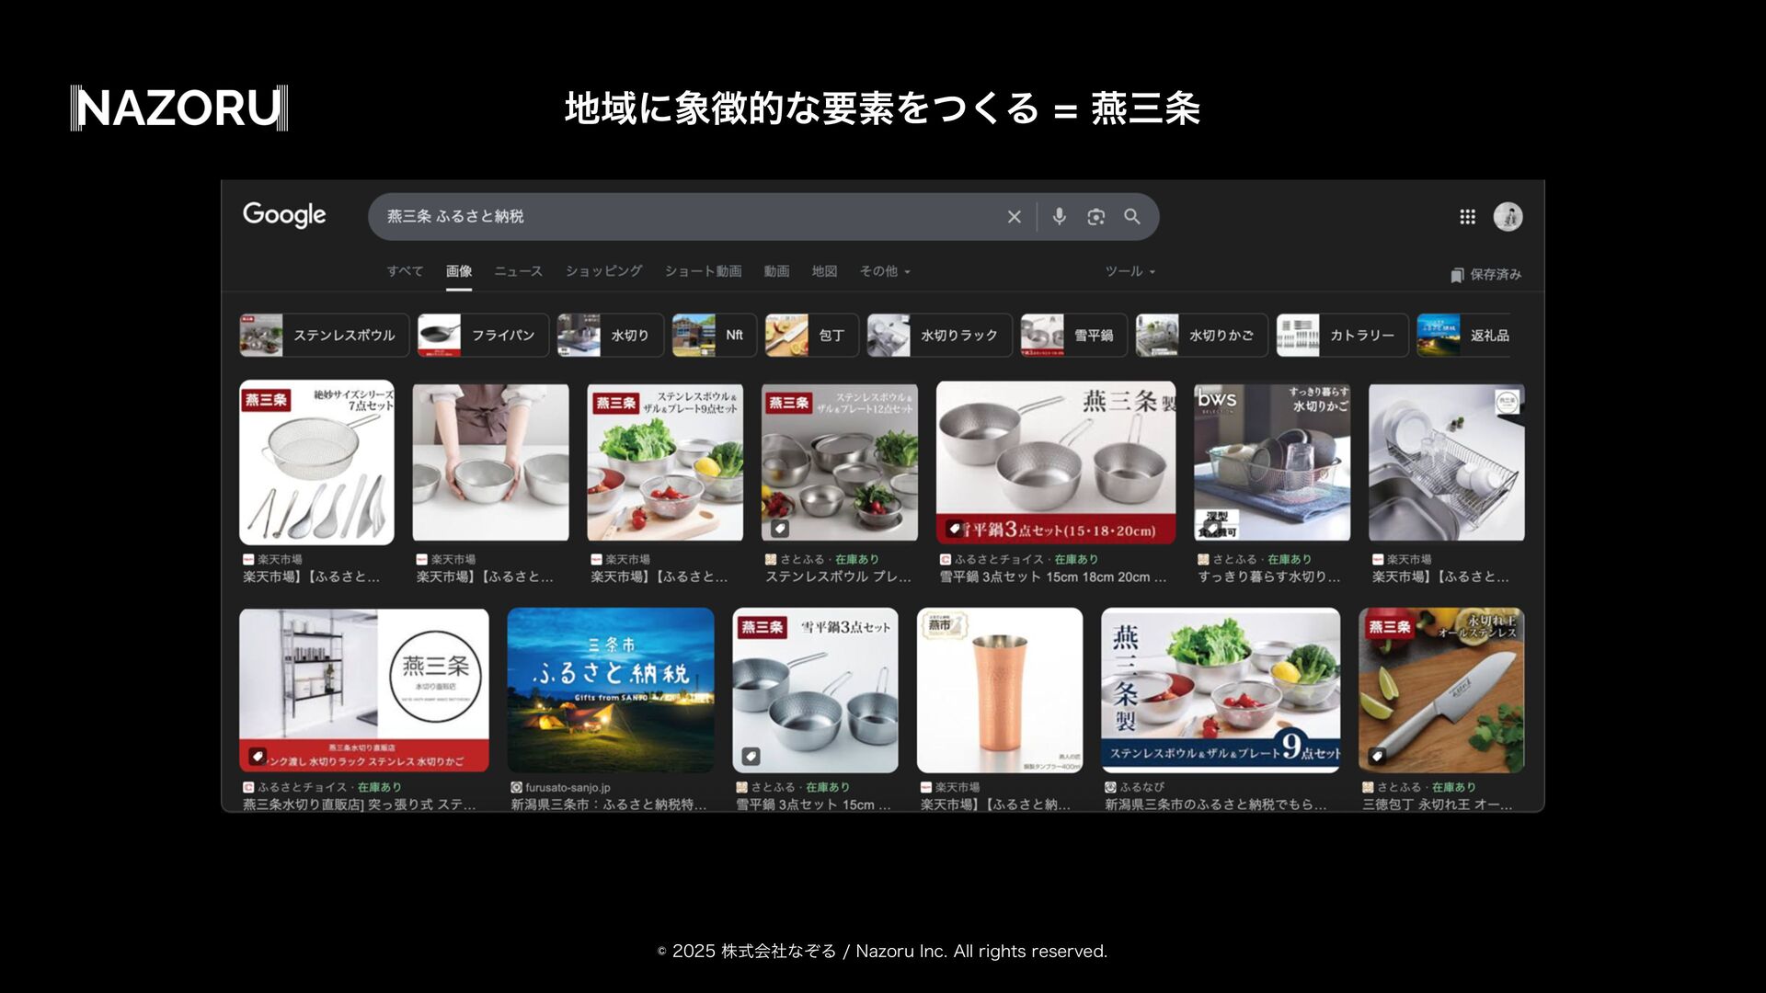Open the ニュース tab

pyautogui.click(x=518, y=271)
